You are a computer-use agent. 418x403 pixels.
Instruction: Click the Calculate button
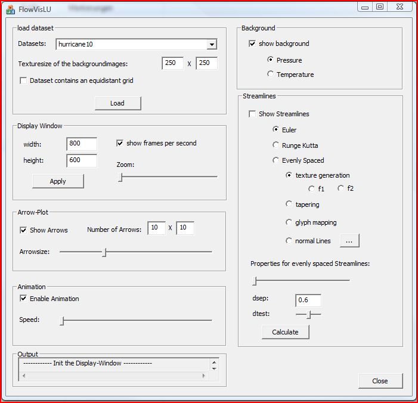[285, 332]
